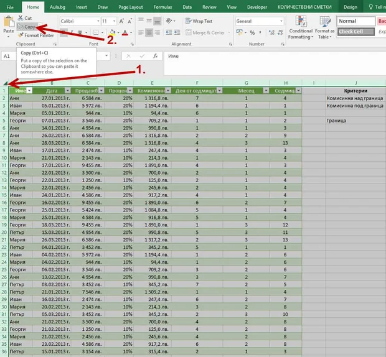Open the Format as Table gallery
The height and width of the screenshot is (357, 386).
(x=324, y=27)
